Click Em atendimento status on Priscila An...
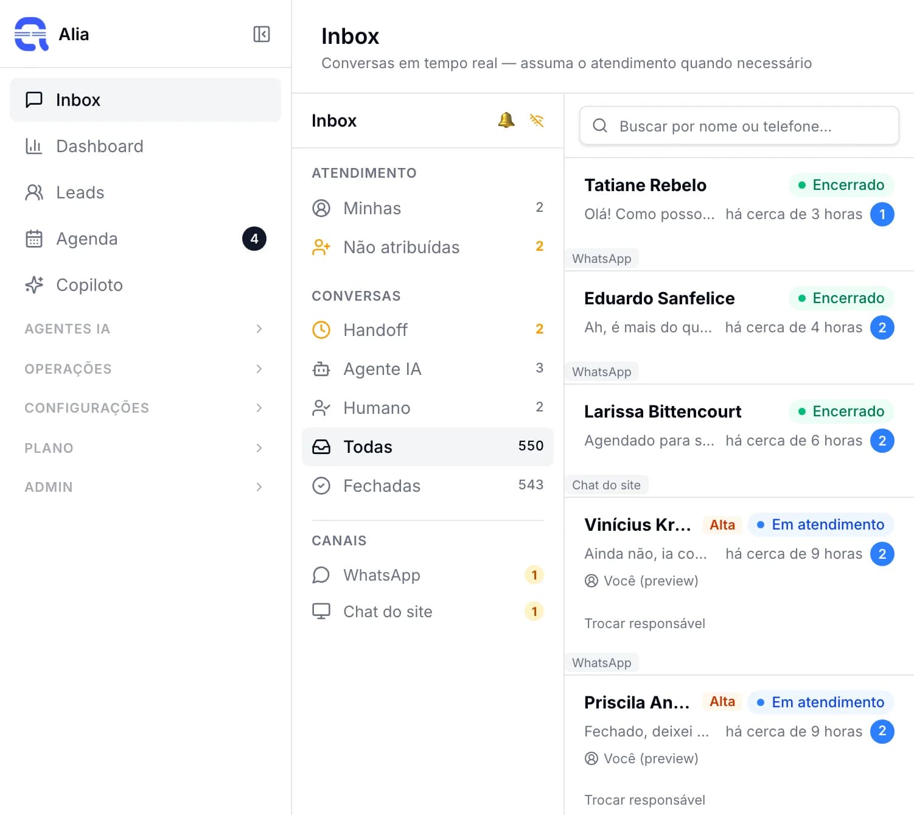 (820, 702)
